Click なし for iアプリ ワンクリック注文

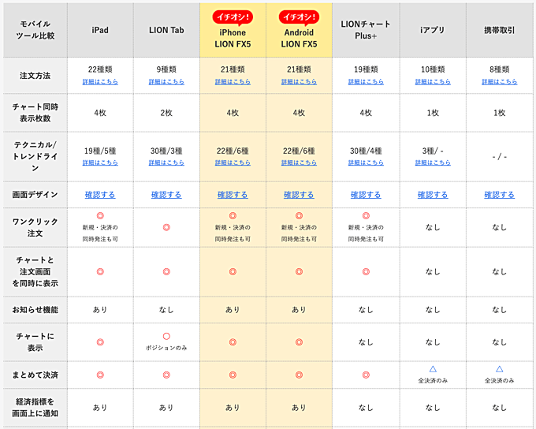coord(433,227)
